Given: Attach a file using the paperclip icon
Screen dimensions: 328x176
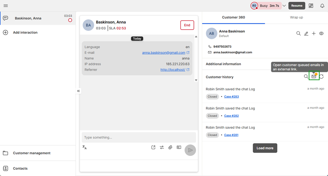Looking at the screenshot, I should (x=170, y=148).
